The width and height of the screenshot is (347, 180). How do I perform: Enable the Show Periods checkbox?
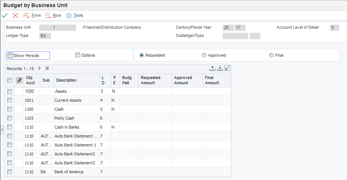pos(10,56)
